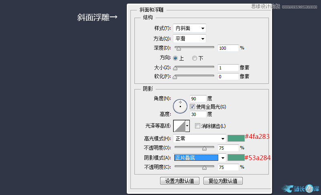The width and height of the screenshot is (321, 195).
Task: Select the 上 (up) direction radio button
Action: [176, 58]
